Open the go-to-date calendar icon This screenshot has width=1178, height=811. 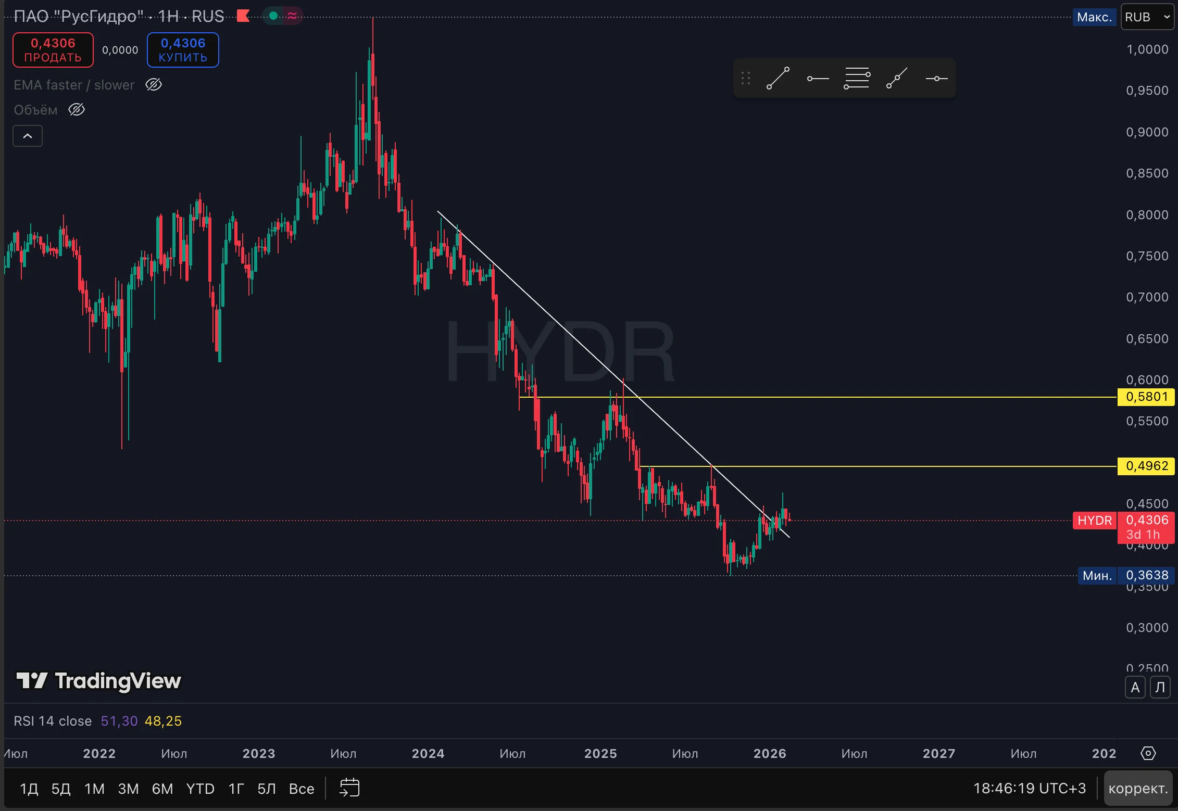(x=349, y=788)
